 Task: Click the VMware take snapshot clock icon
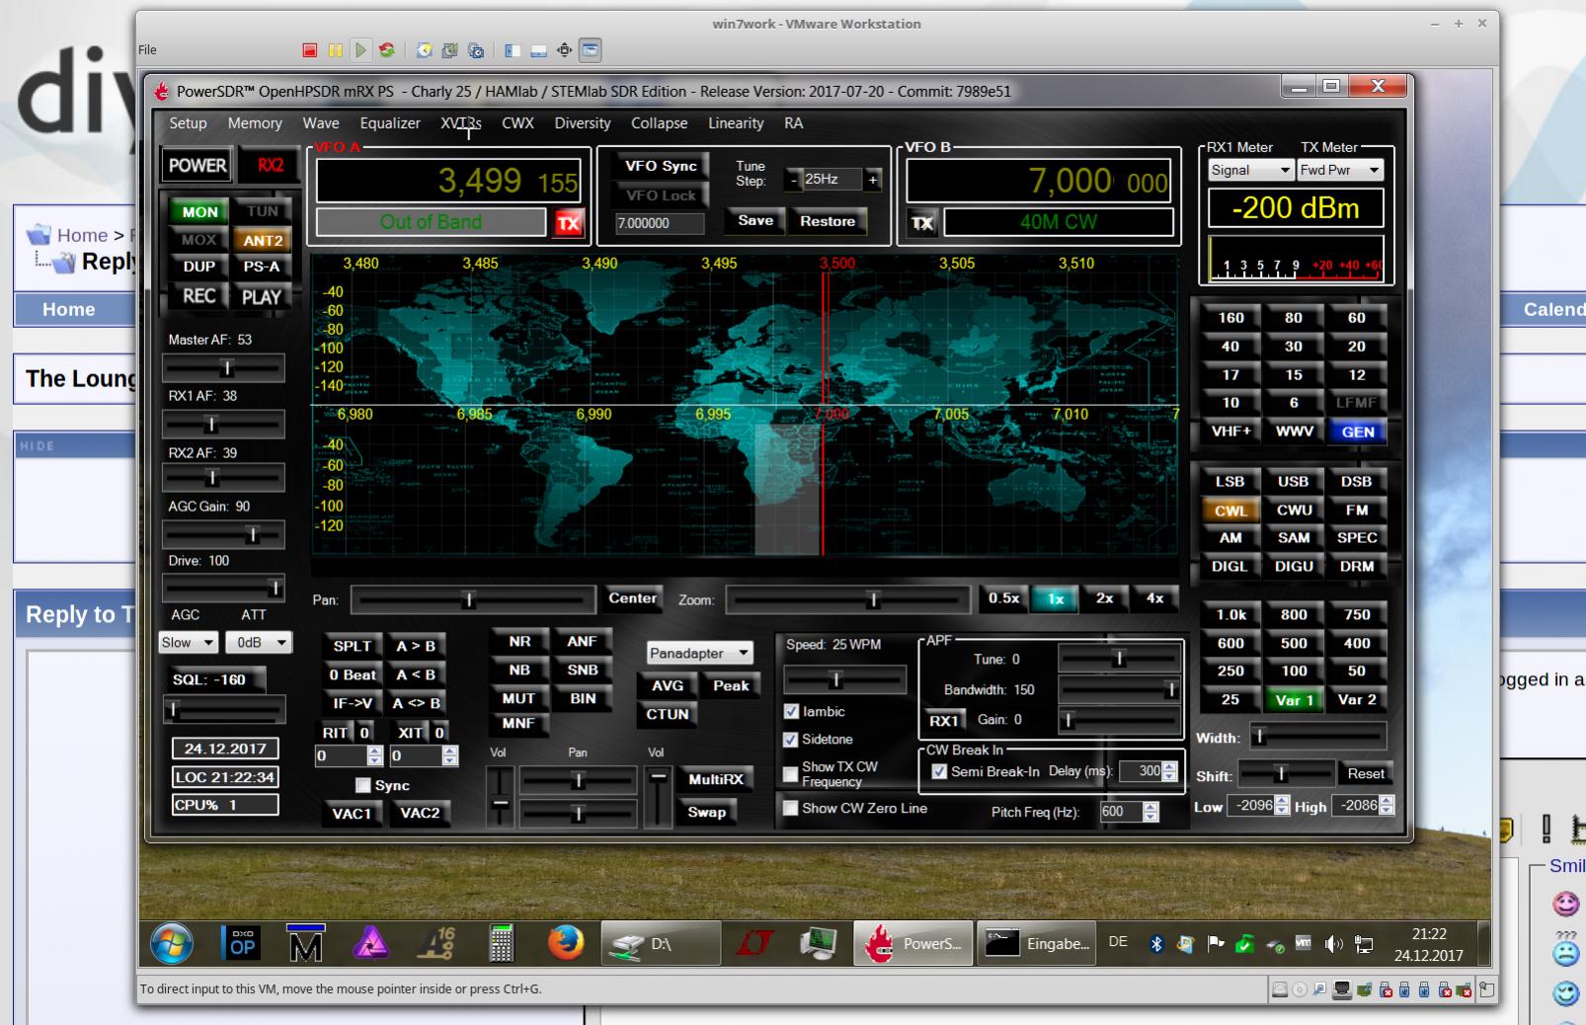[425, 49]
